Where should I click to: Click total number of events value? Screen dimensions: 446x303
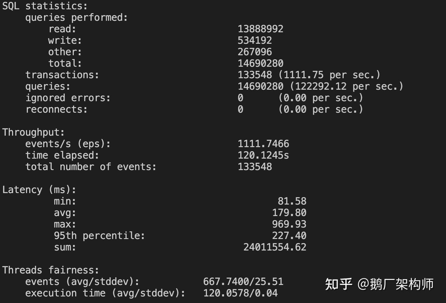click(255, 167)
